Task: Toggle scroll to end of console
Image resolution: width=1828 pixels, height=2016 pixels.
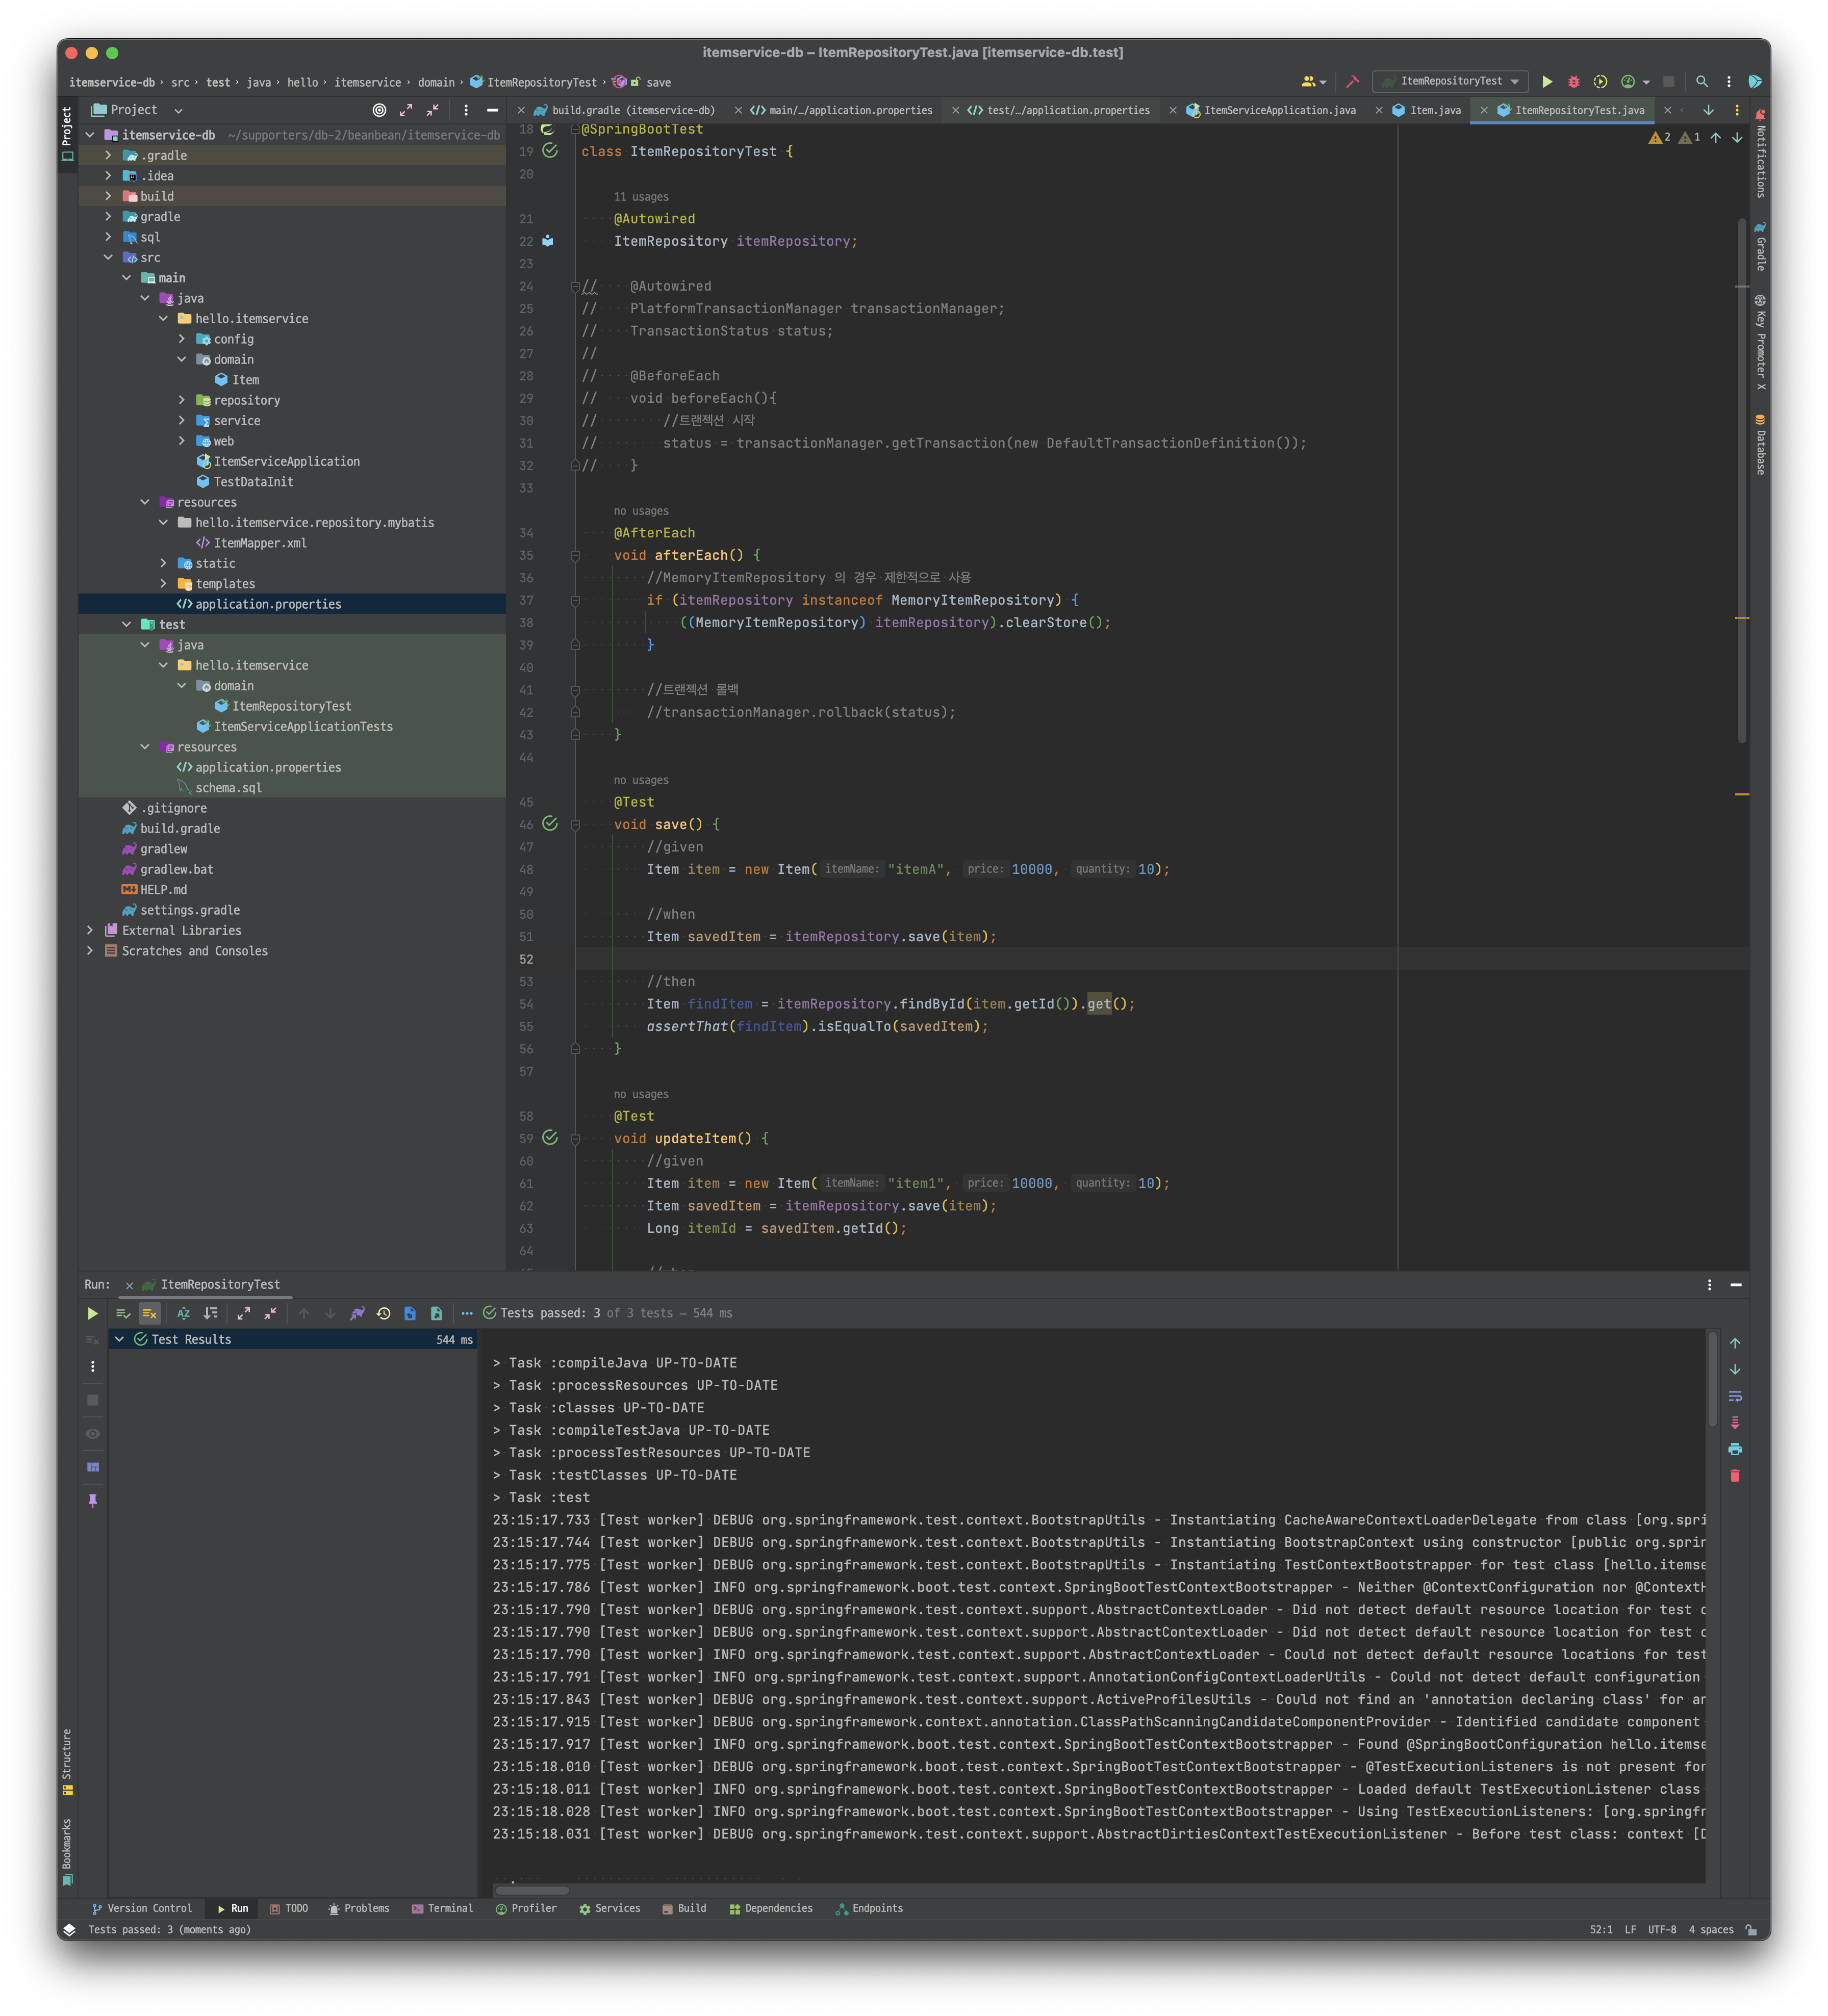Action: (x=1735, y=1422)
